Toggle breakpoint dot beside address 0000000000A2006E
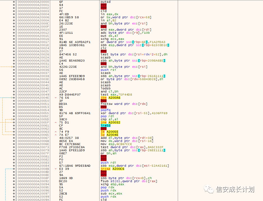 [x=14, y=144]
